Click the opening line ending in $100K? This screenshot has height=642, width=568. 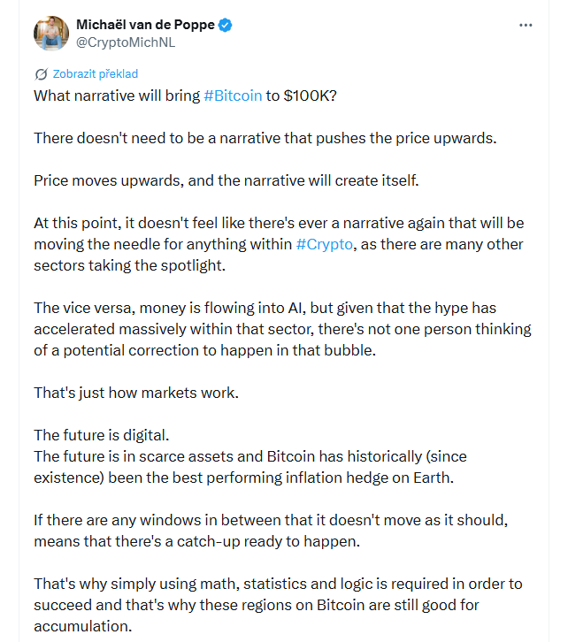pyautogui.click(x=185, y=96)
